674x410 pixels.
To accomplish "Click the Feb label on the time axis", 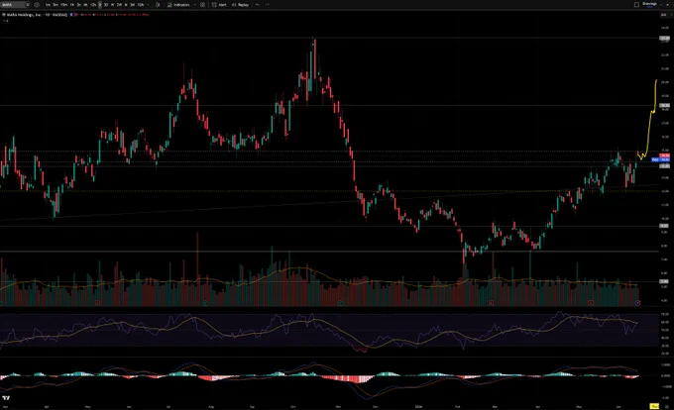I will point(458,407).
